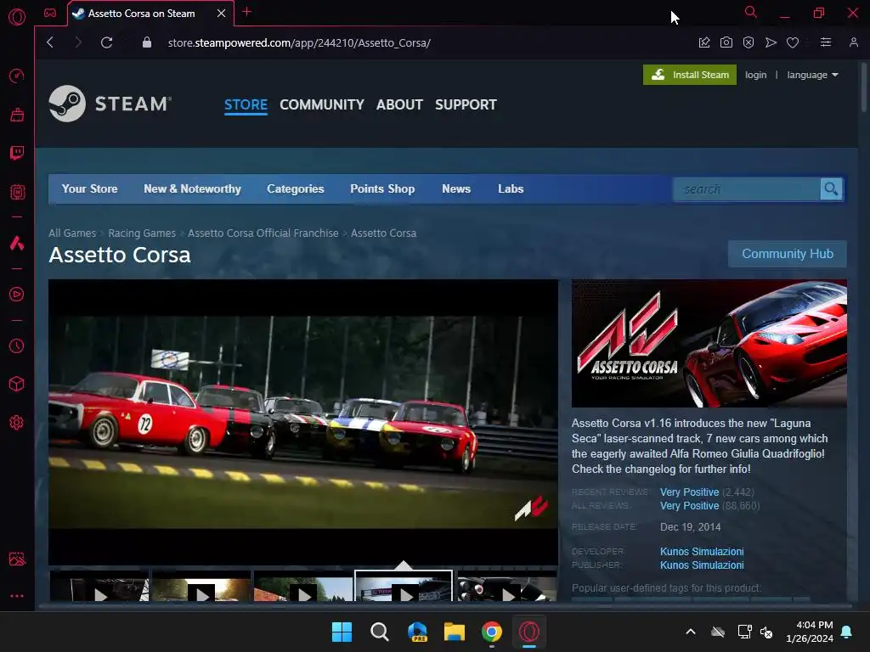
Task: Open History clock in sidebar
Action: [17, 346]
